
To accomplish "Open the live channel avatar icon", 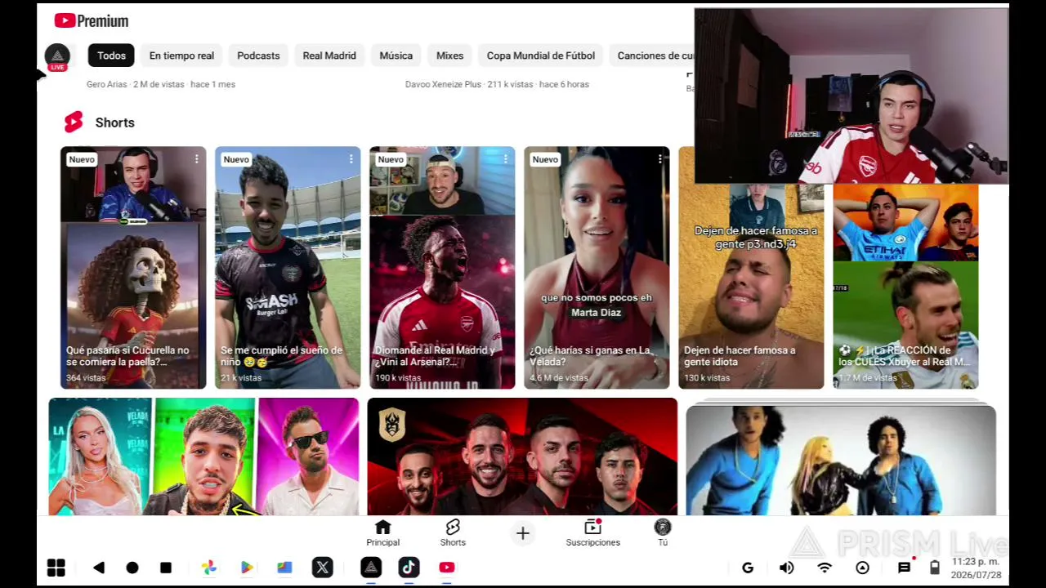I will click(57, 56).
